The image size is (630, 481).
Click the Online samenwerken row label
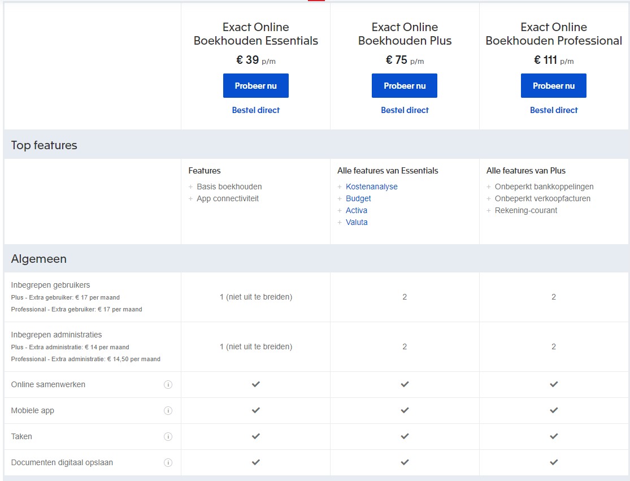[48, 384]
